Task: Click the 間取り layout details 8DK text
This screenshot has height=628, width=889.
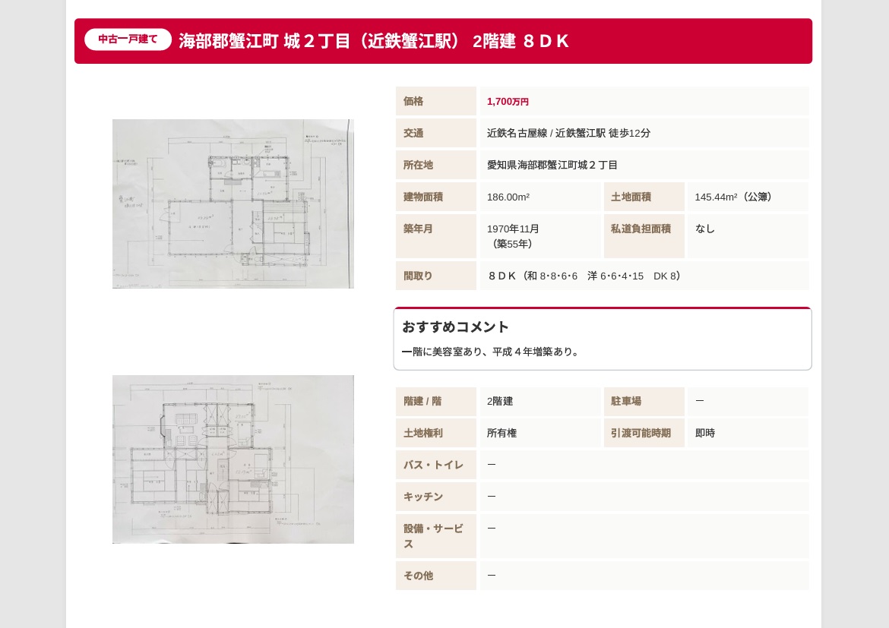Action: click(584, 276)
